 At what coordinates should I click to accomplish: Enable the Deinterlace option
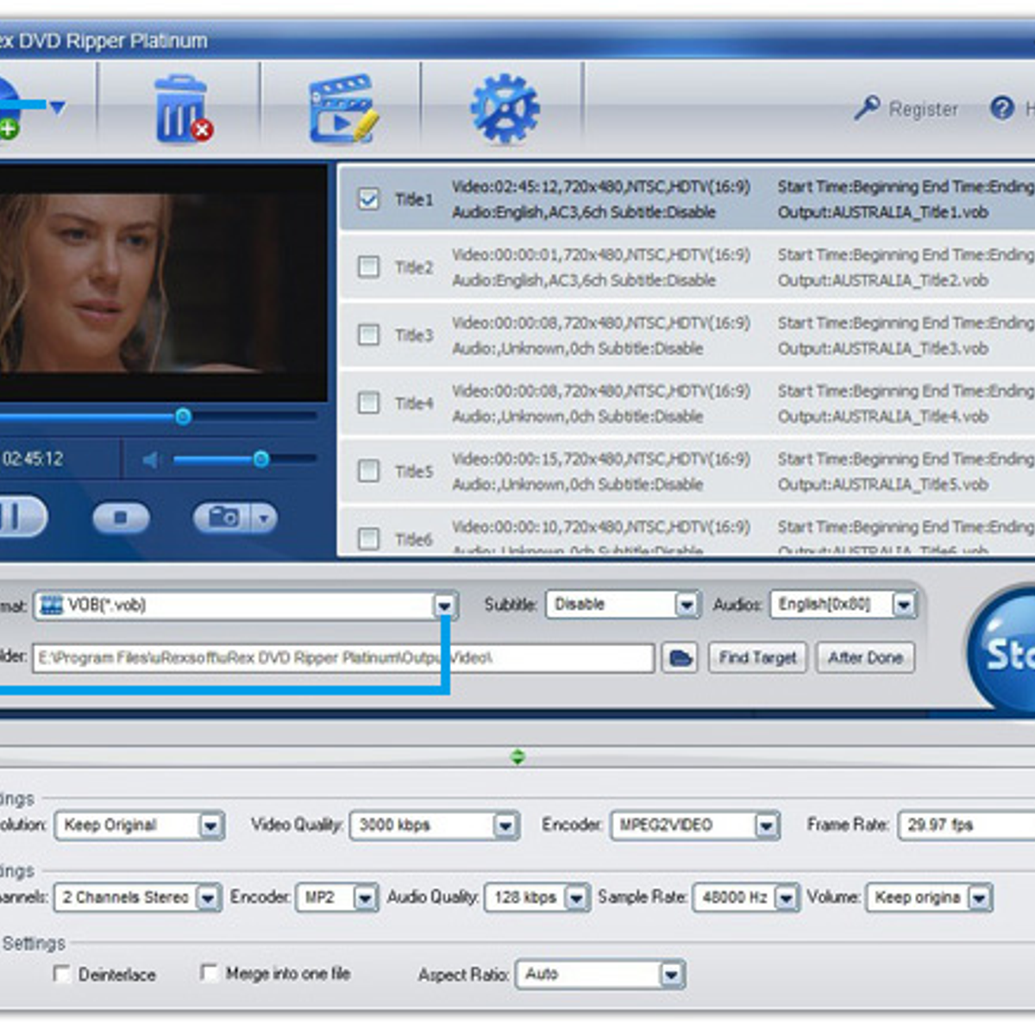pyautogui.click(x=61, y=974)
